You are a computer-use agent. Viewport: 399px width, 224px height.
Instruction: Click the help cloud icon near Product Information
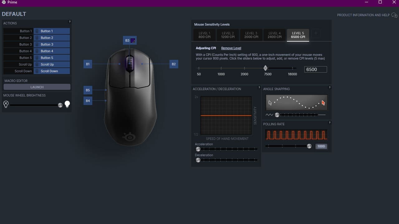click(x=394, y=15)
